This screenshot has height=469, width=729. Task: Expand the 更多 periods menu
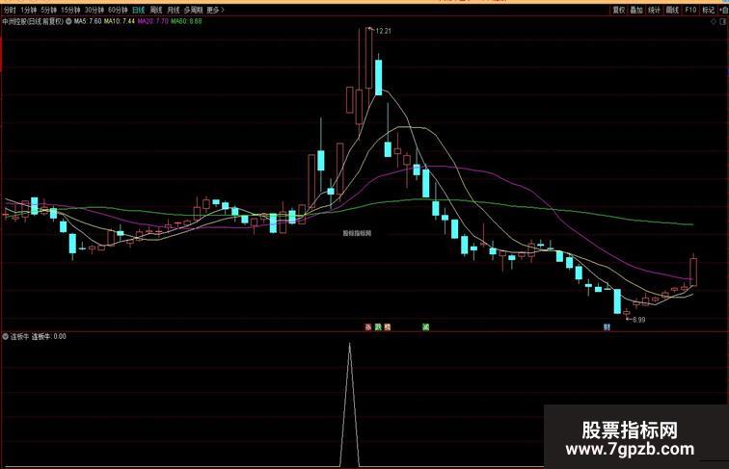[215, 10]
